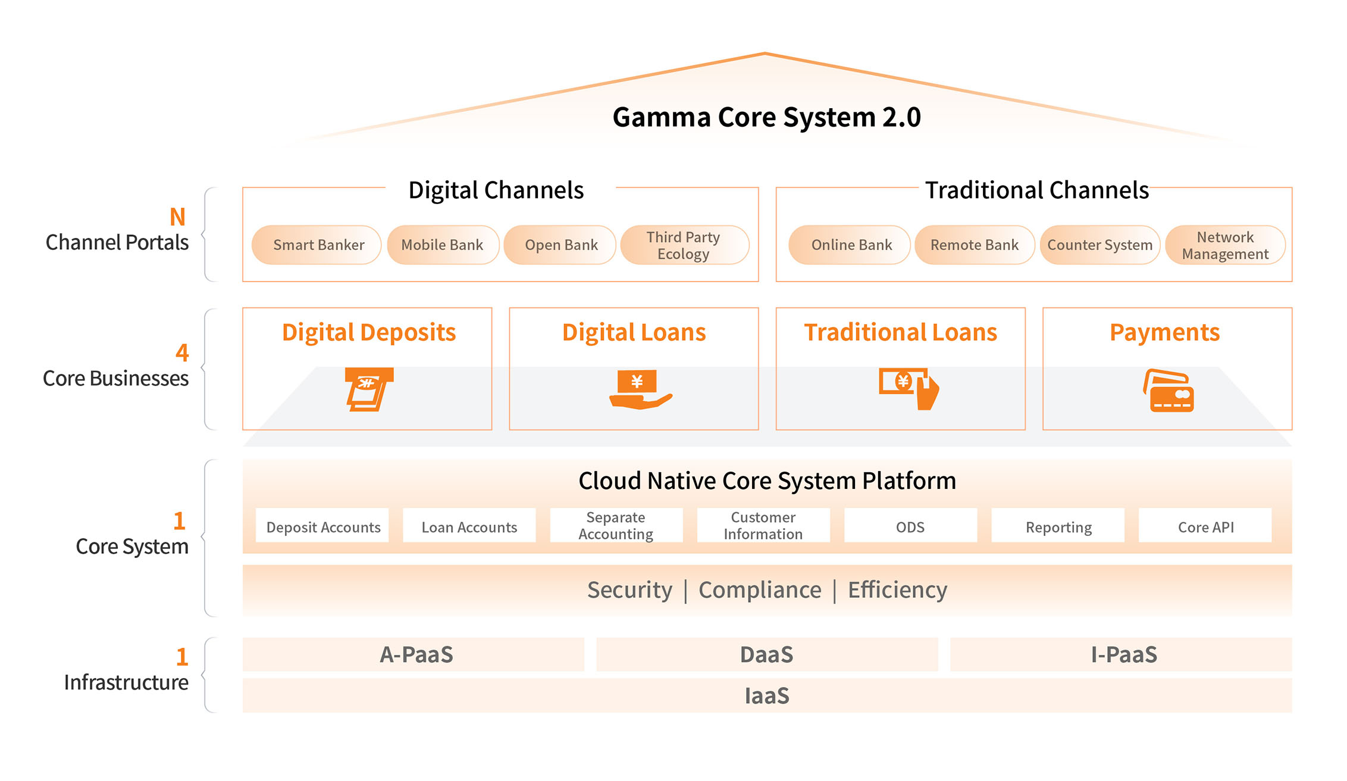Screen dimensions: 1347x781
Task: Choose Third Party Ecology channel
Action: click(683, 245)
